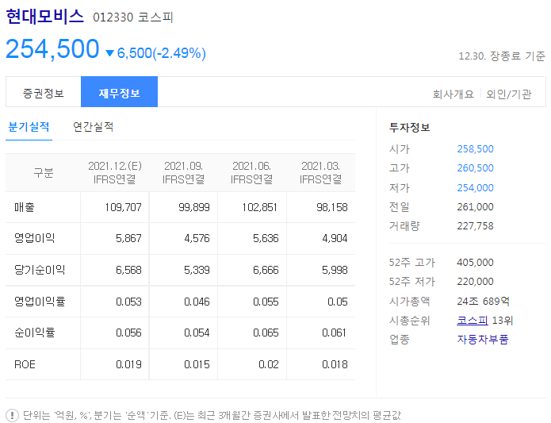Click the 2021.06. column header

(251, 173)
